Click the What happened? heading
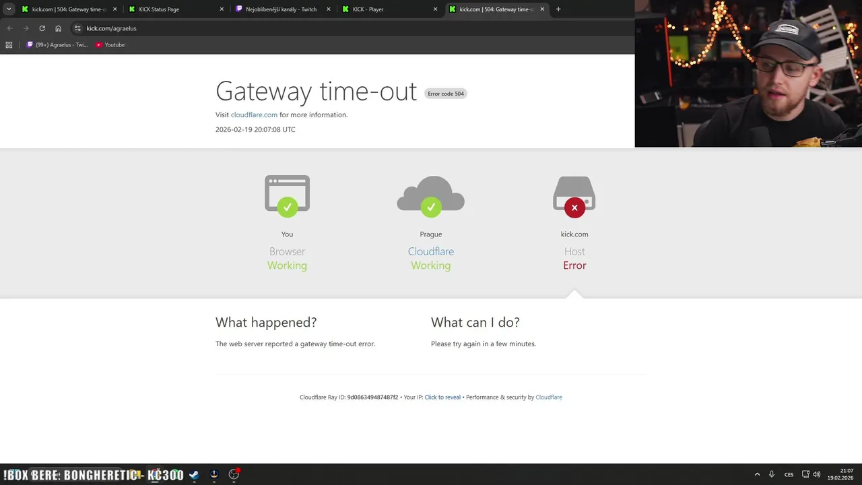 coord(266,322)
